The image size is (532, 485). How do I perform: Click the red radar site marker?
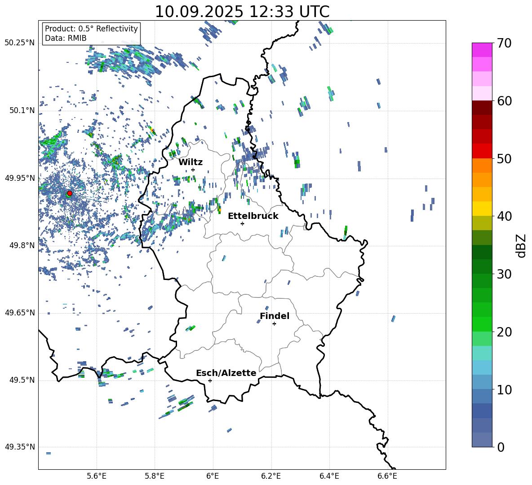click(x=69, y=193)
